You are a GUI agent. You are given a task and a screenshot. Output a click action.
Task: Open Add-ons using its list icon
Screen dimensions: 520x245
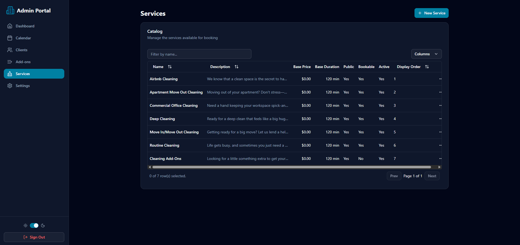point(10,62)
